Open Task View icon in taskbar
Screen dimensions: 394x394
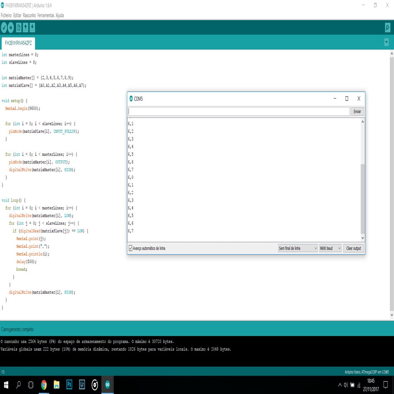(x=31, y=385)
